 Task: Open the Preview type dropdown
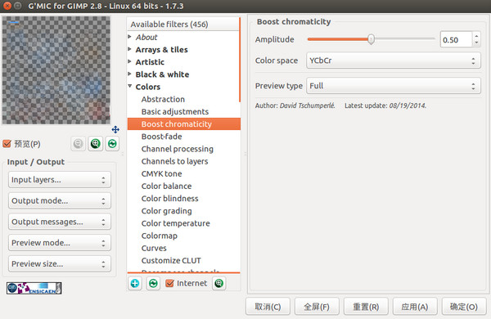394,86
